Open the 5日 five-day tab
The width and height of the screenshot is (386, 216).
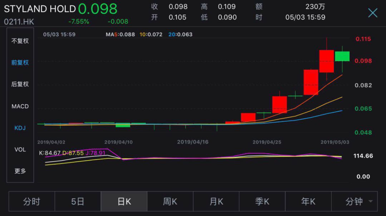[x=78, y=201]
